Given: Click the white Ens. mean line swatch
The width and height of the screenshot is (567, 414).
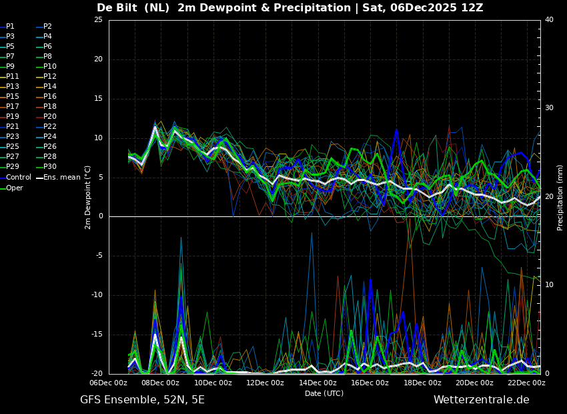Looking at the screenshot, I should 39,178.
